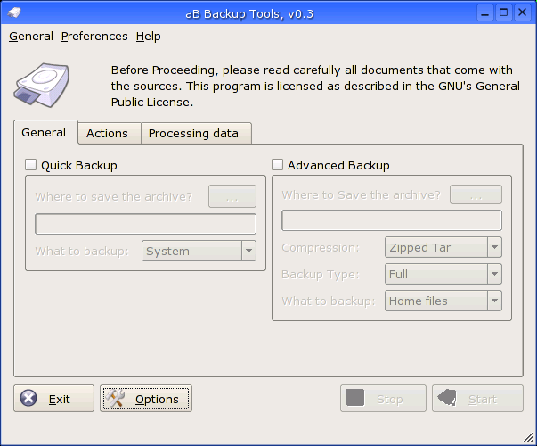Open the Preferences menu
The width and height of the screenshot is (537, 446).
coord(94,36)
